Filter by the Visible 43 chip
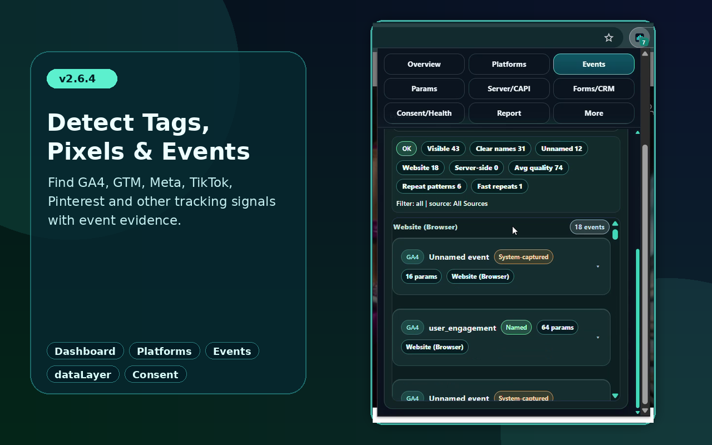 [x=443, y=149]
